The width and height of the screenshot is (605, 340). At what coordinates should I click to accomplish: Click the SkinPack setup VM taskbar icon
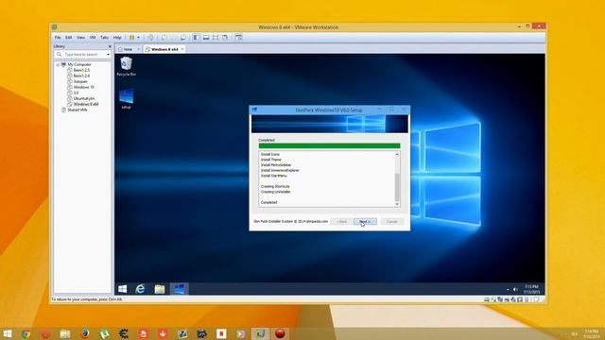179,289
